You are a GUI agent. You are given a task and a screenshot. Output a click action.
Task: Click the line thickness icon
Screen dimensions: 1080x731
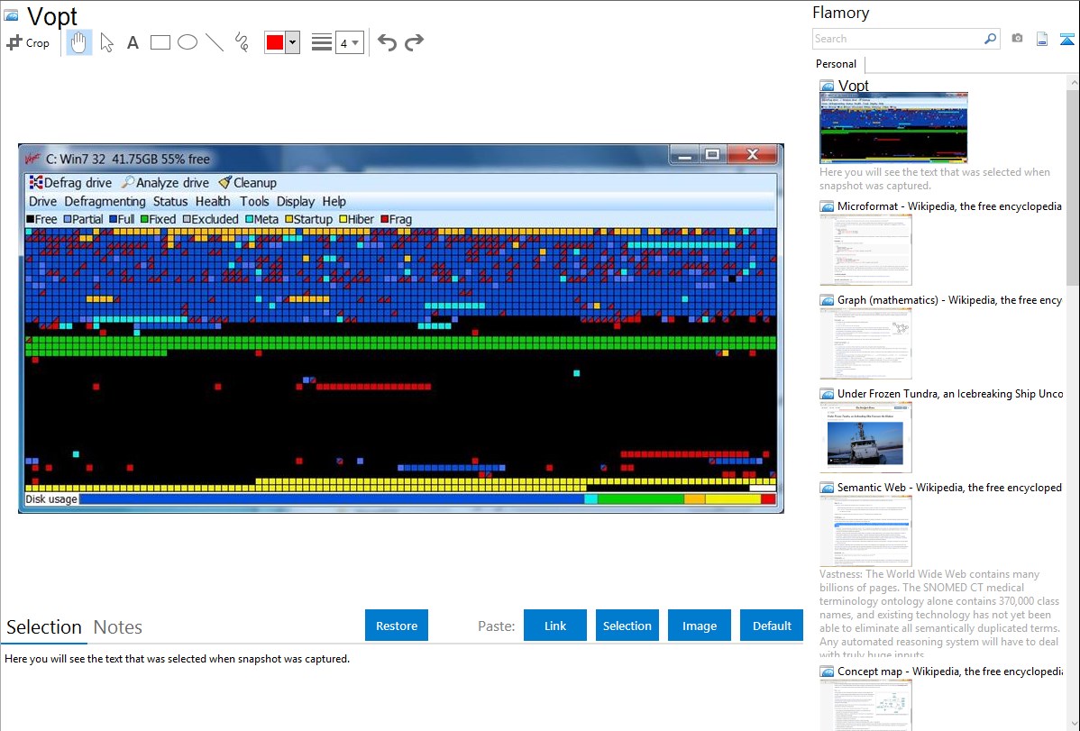[x=322, y=42]
